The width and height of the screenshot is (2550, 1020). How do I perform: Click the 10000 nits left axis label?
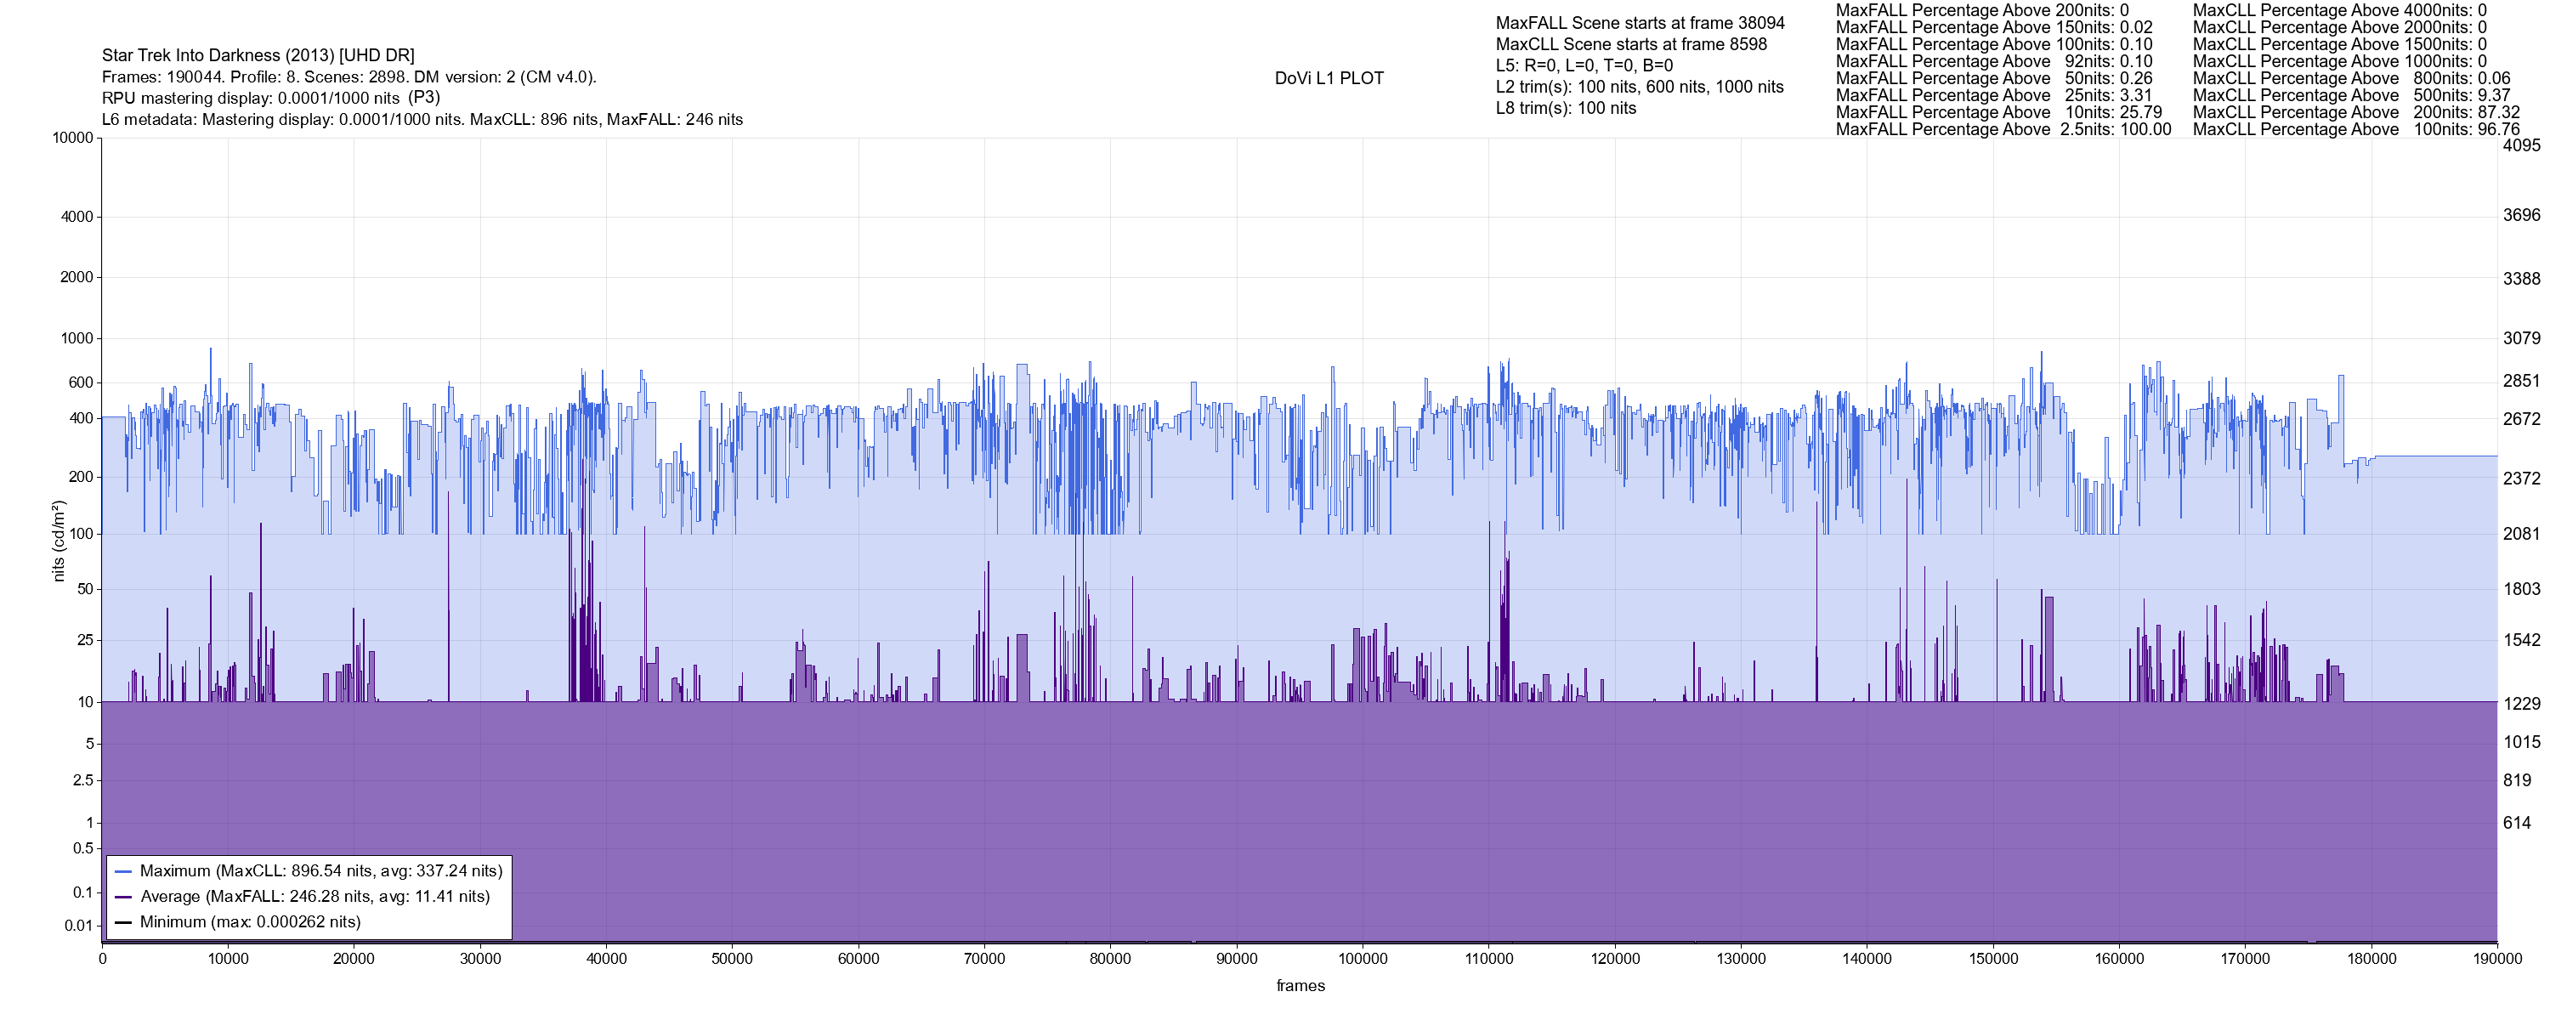pos(72,138)
